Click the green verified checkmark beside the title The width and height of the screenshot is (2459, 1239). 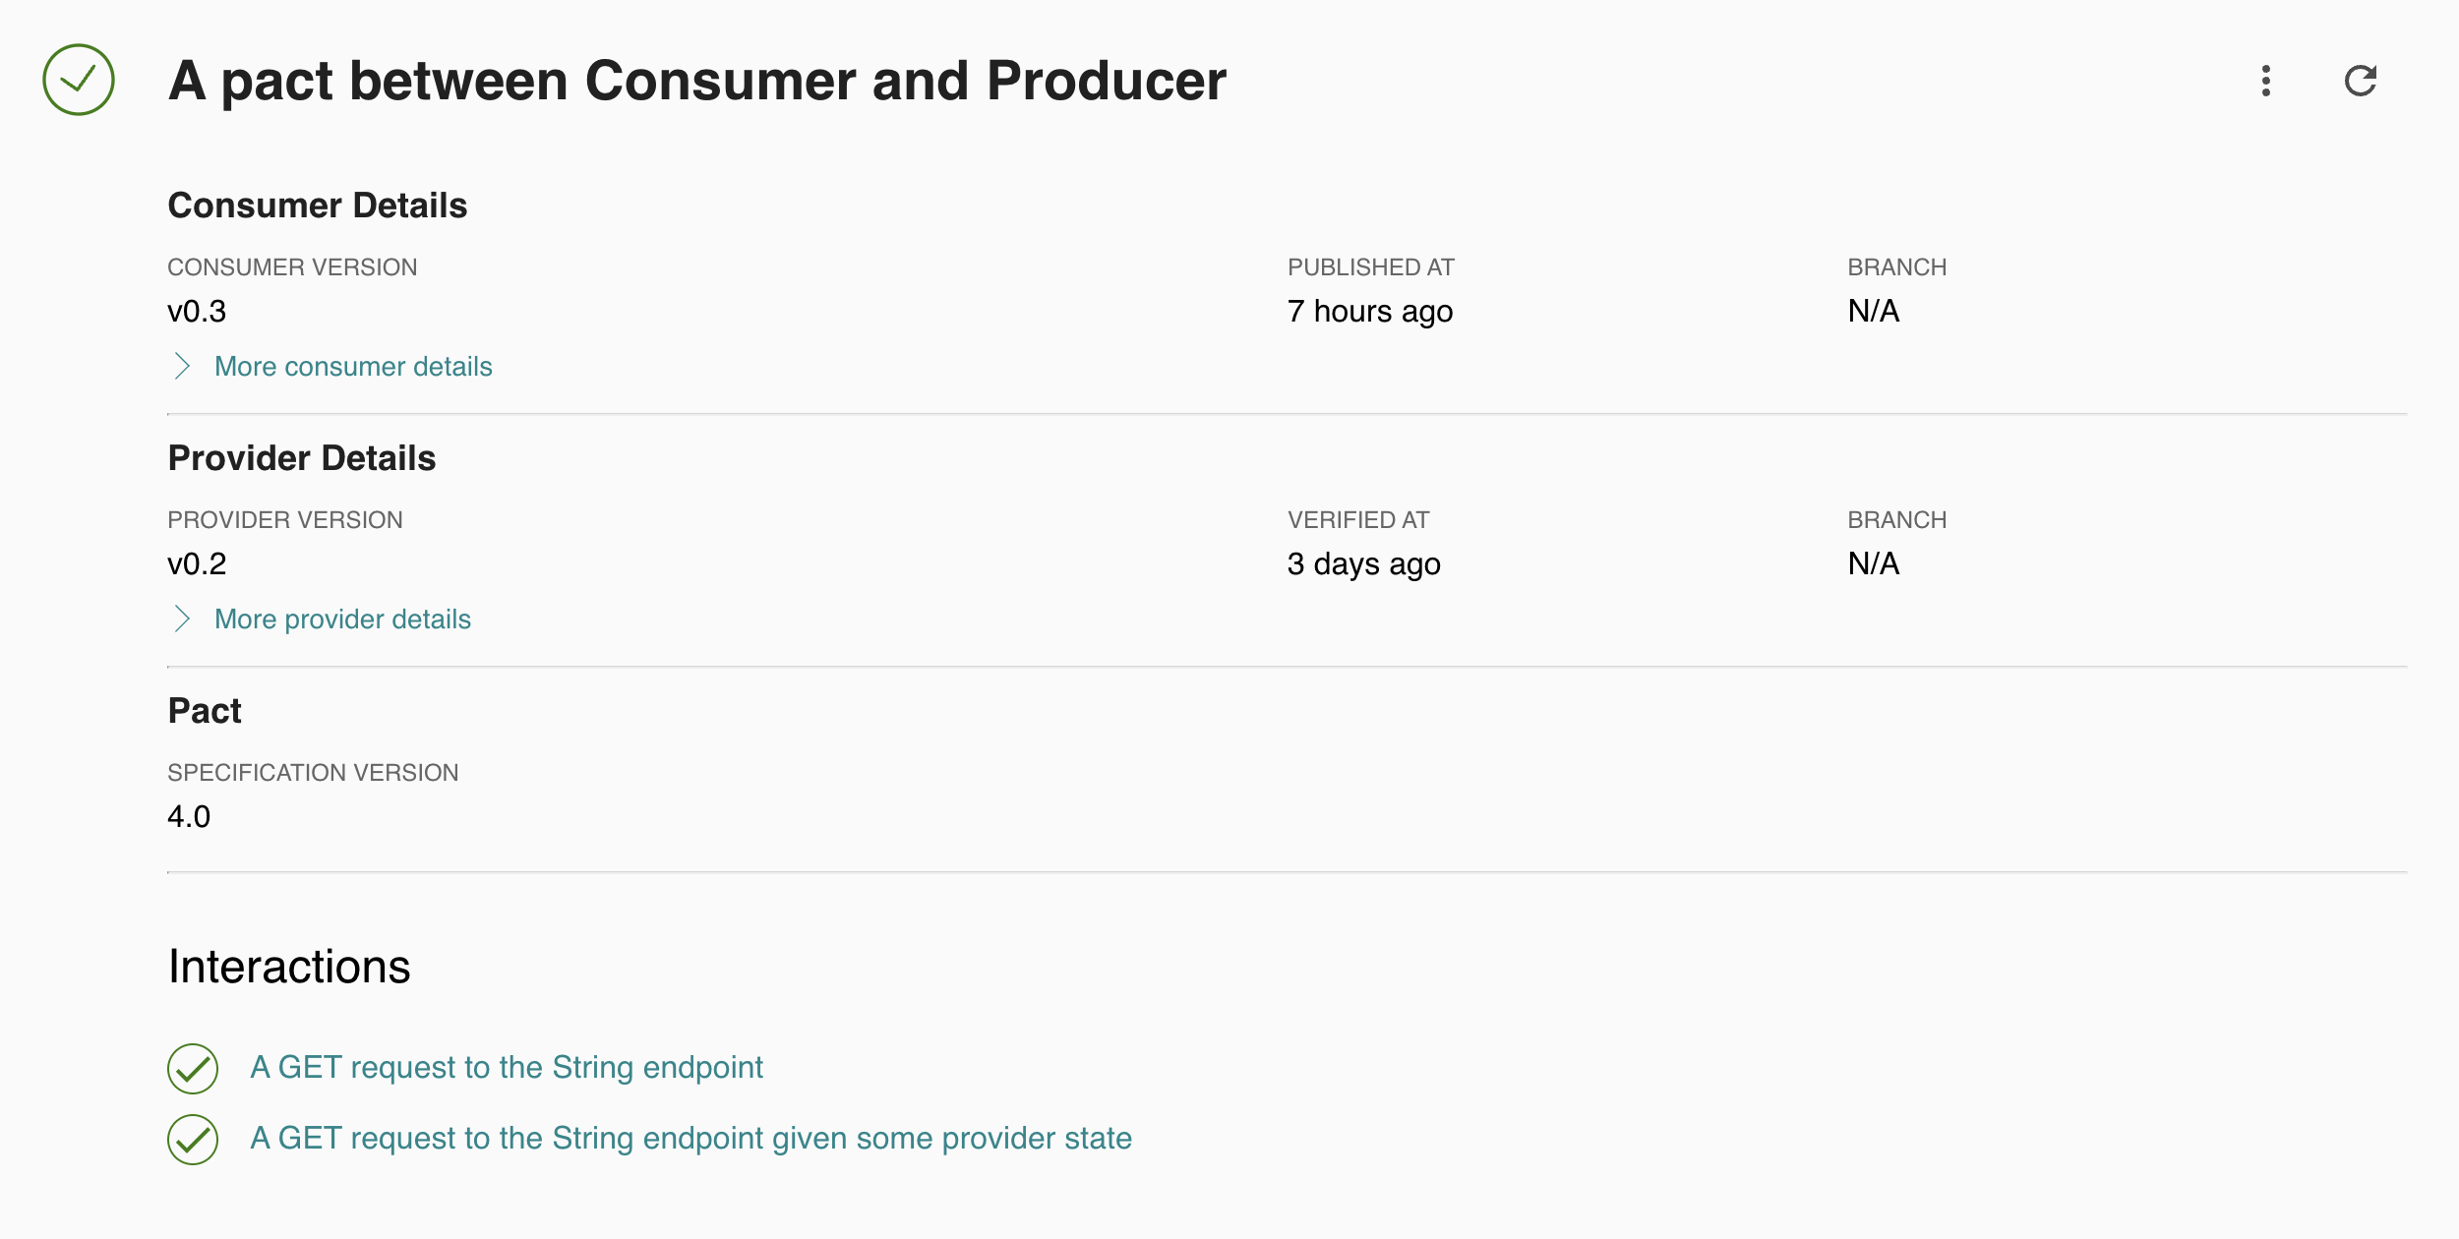pos(79,80)
